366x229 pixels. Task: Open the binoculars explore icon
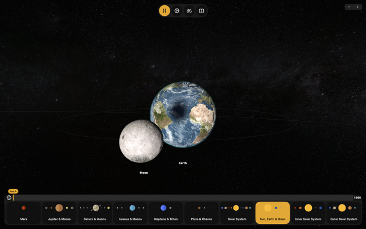pyautogui.click(x=189, y=11)
